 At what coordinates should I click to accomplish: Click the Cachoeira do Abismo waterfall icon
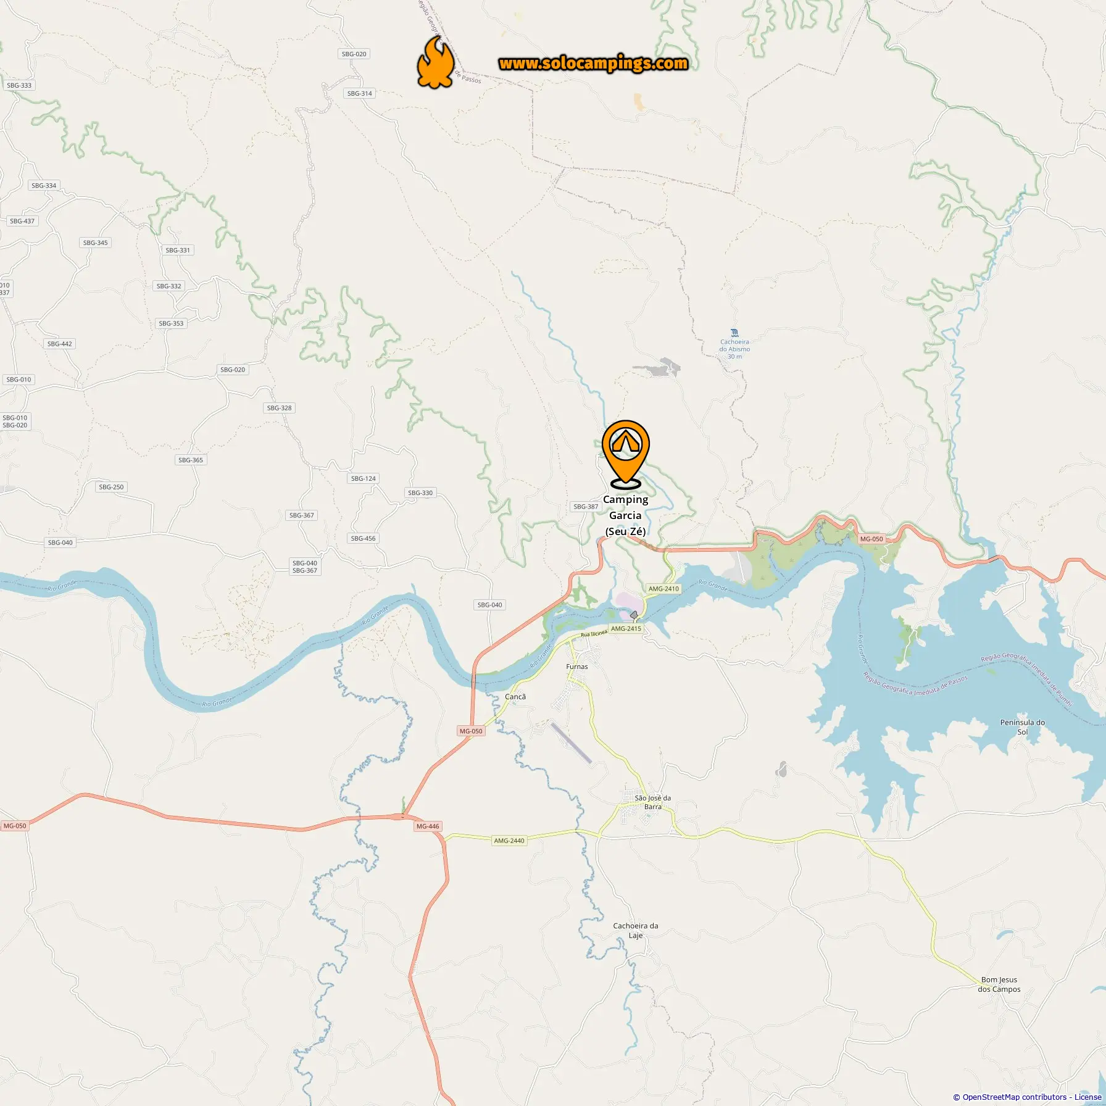click(x=734, y=333)
